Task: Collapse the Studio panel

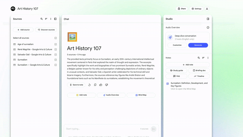Action: click(x=208, y=19)
